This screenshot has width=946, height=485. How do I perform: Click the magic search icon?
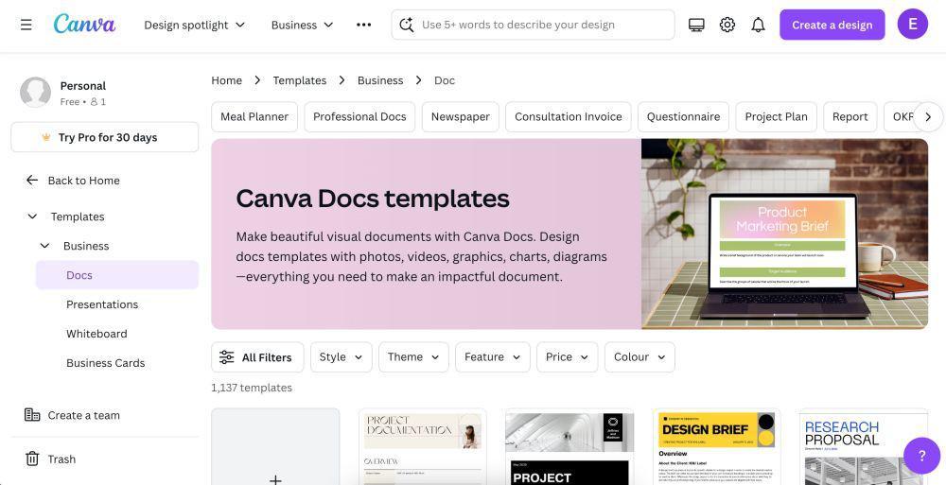point(407,25)
